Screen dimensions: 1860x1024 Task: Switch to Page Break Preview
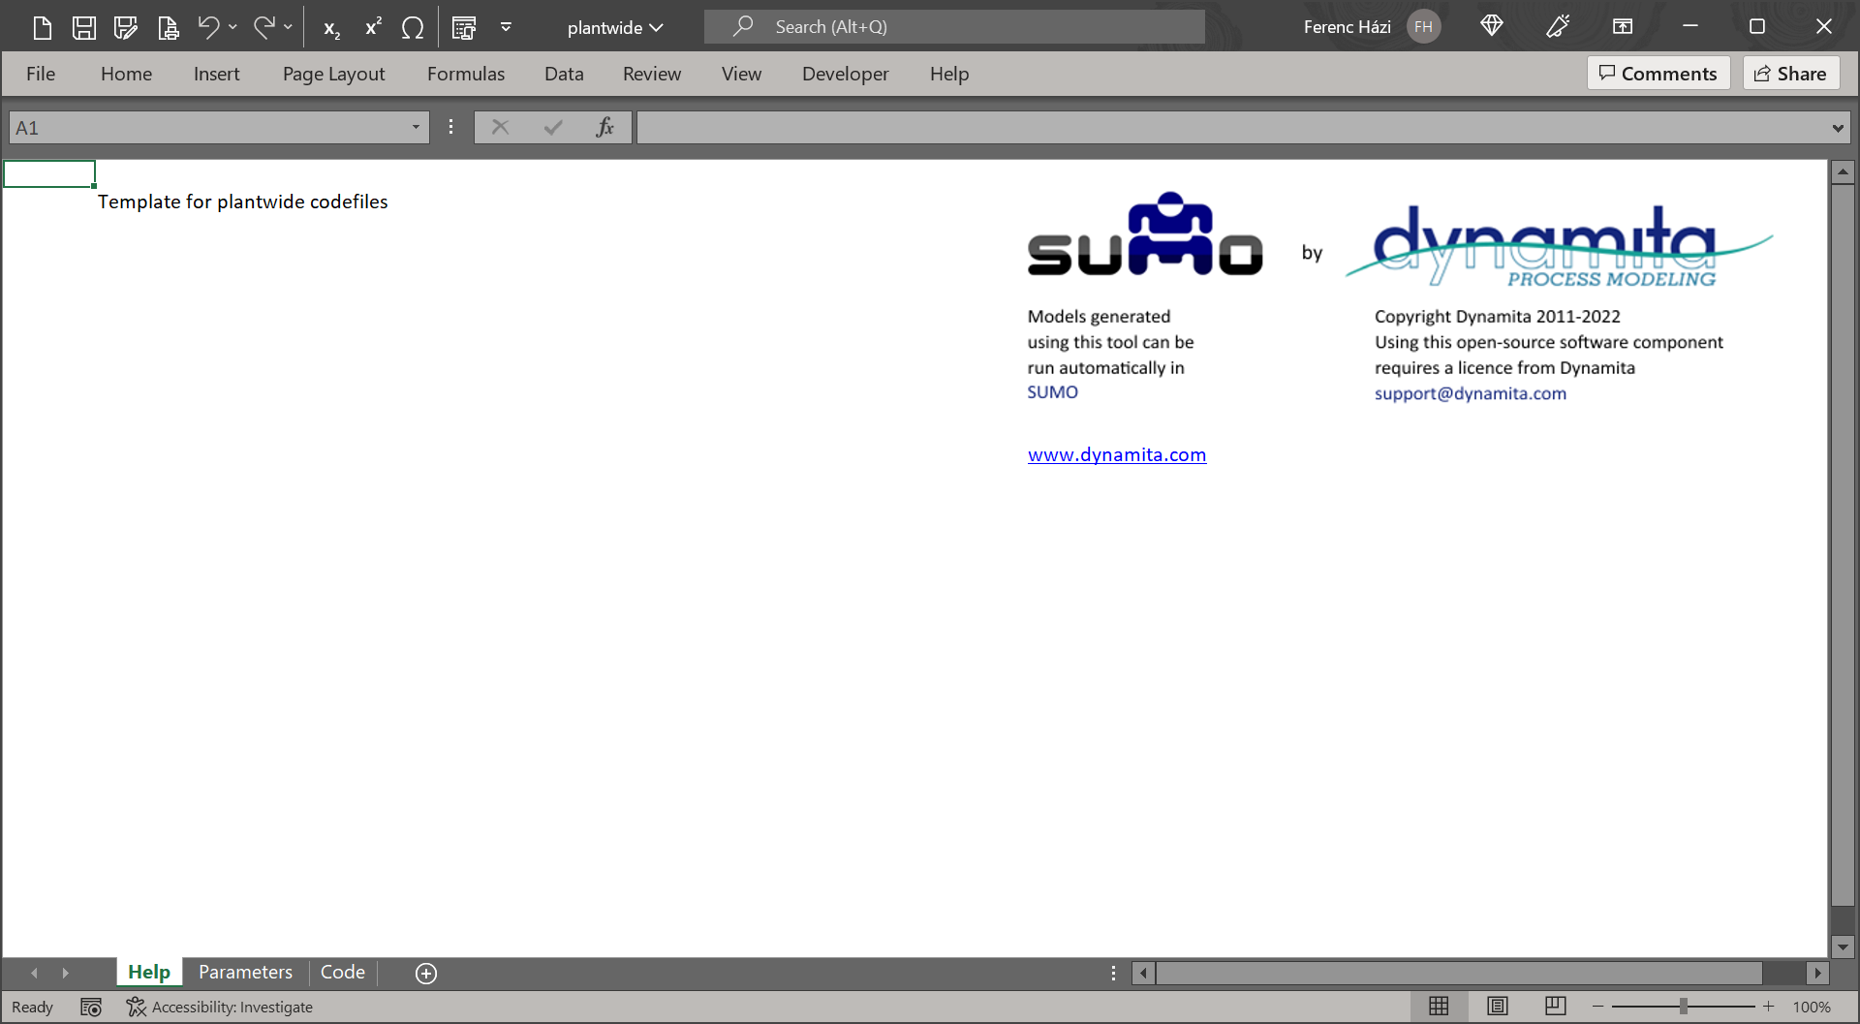pos(1556,1007)
